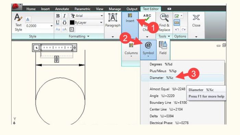Screen dimensions: 240x135
Task: Toggle Underline formatting
Action: [58, 23]
